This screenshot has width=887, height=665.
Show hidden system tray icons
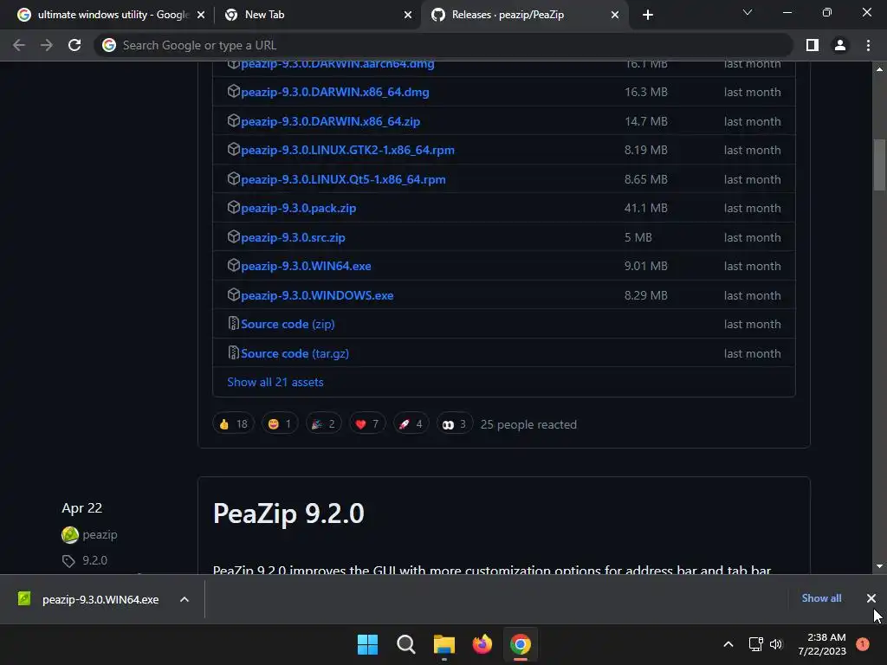[728, 644]
